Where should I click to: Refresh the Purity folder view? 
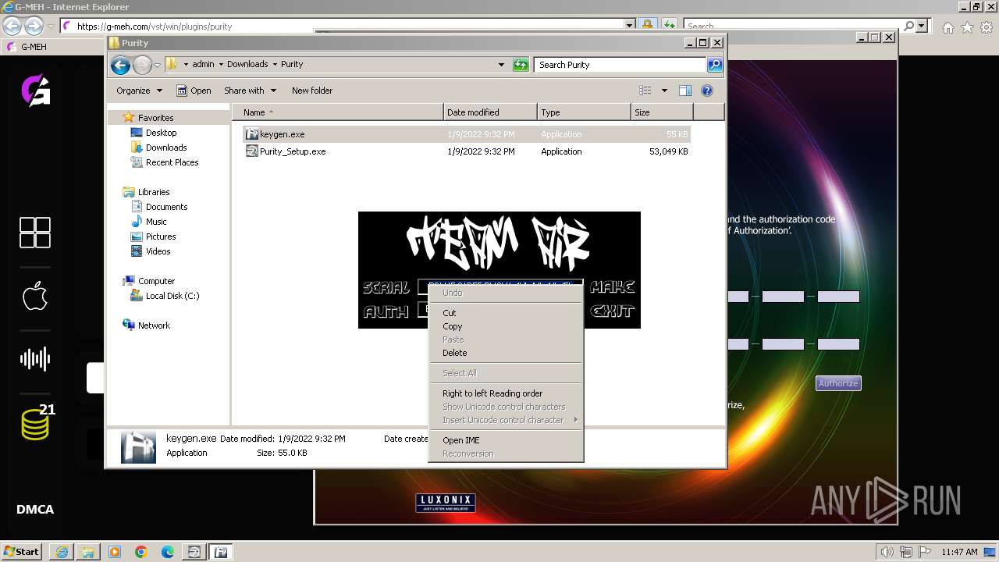pos(521,65)
